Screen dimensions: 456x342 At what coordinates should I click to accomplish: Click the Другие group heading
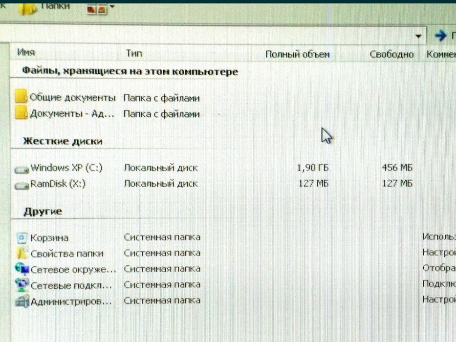pos(43,212)
